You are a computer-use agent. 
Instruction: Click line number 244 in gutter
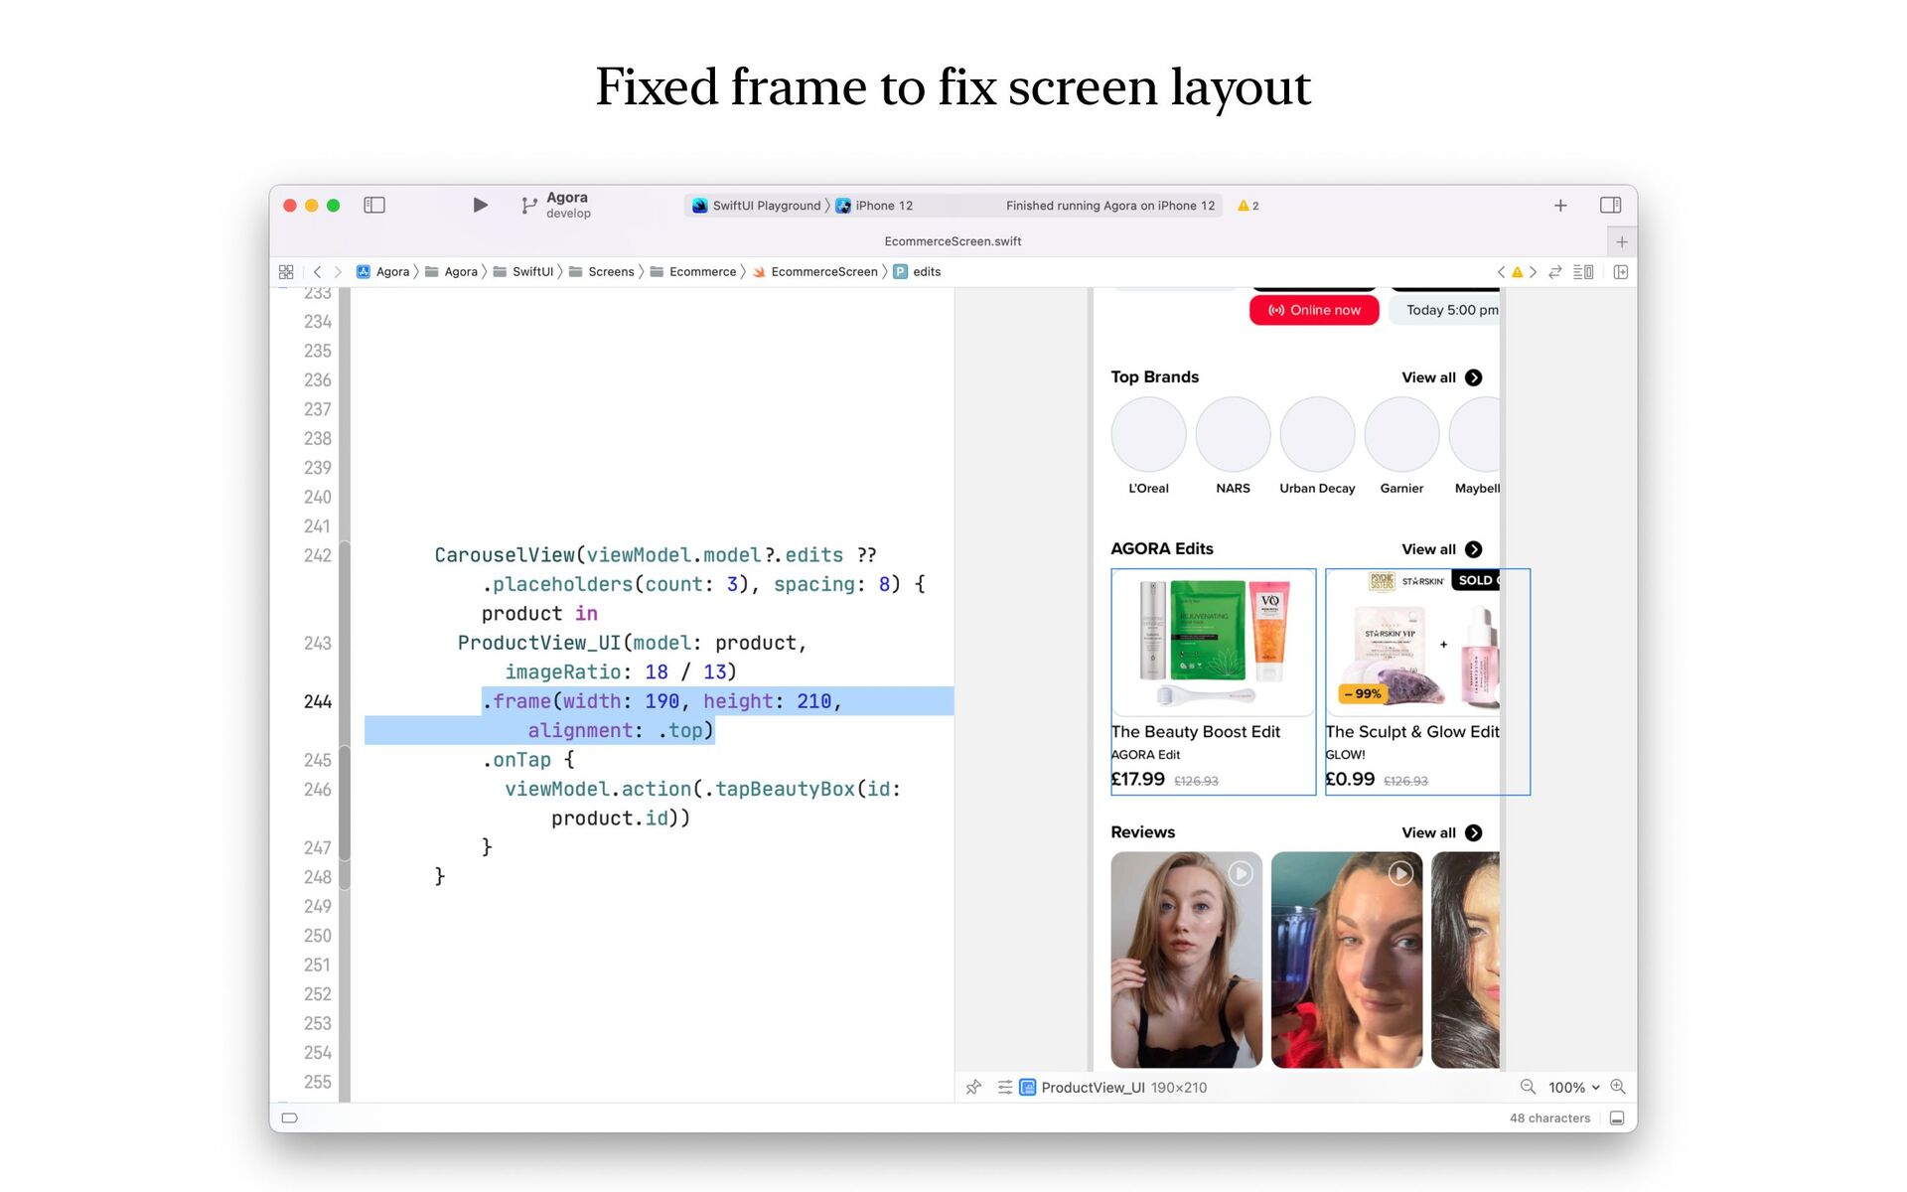[318, 701]
